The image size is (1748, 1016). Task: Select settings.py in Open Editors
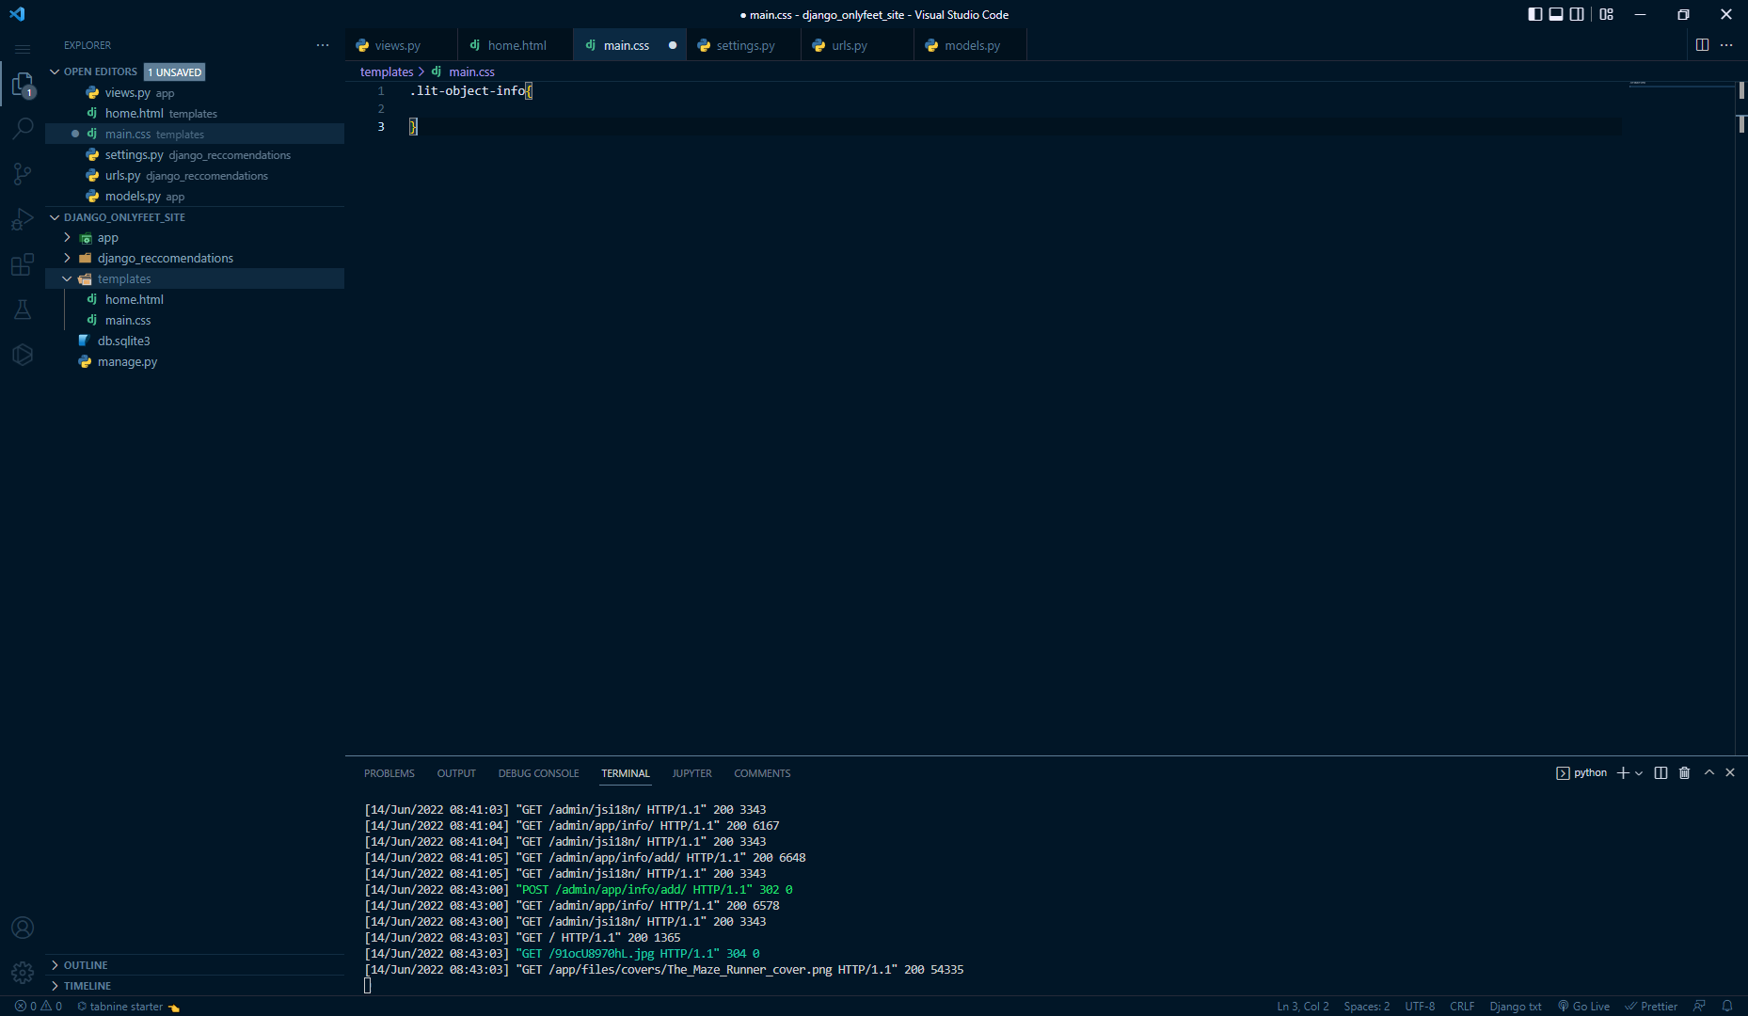[195, 154]
